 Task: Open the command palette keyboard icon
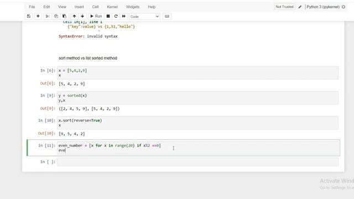coord(167,16)
